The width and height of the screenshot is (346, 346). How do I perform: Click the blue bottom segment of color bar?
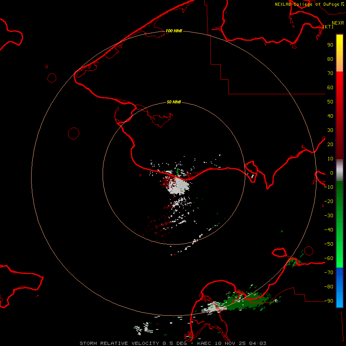[339, 288]
